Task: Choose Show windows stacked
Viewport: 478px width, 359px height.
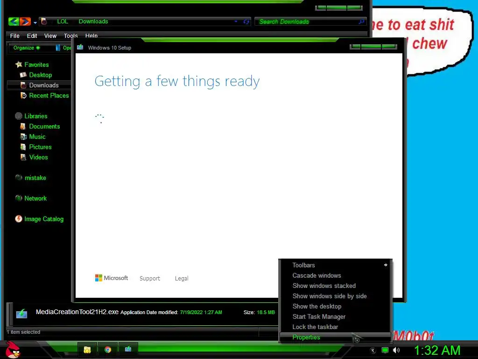Action: click(x=335, y=286)
